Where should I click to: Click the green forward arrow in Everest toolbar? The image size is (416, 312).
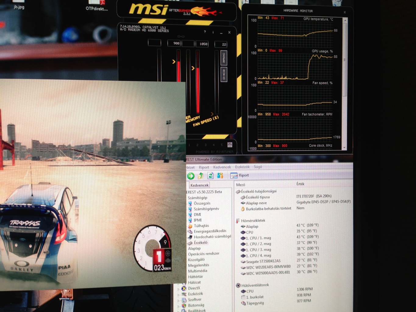point(191,176)
